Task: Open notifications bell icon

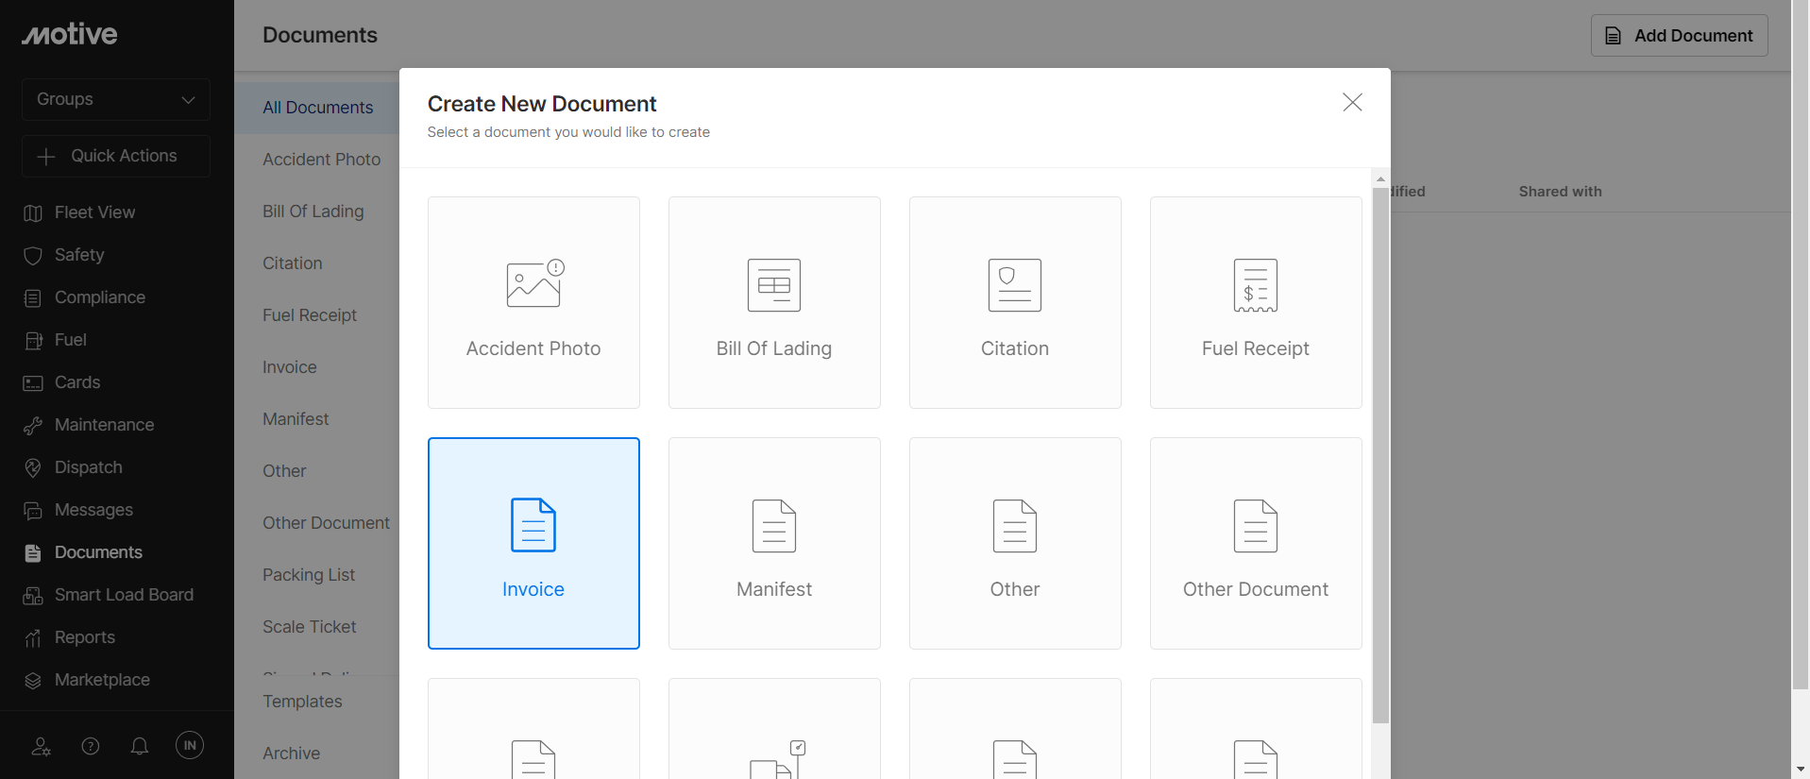Action: coord(140,746)
